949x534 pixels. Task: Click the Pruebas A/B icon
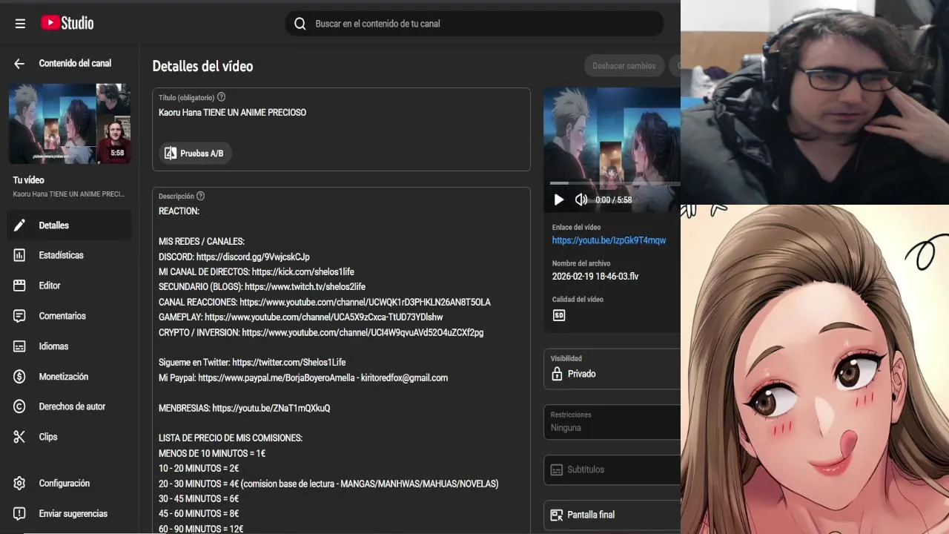click(x=171, y=154)
